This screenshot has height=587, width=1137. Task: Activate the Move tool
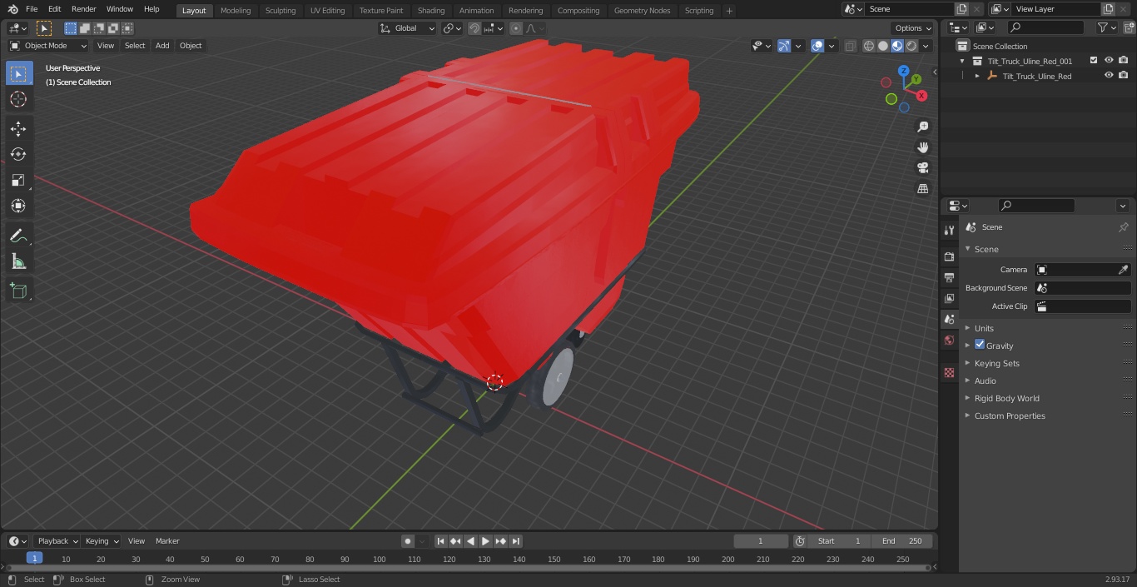tap(18, 128)
